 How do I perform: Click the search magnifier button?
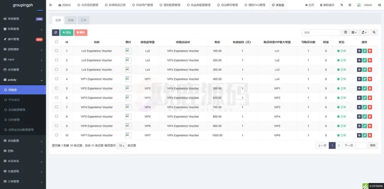(374, 32)
